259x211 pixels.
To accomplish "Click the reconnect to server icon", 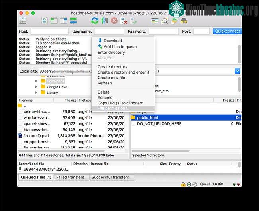I will click(133, 21).
